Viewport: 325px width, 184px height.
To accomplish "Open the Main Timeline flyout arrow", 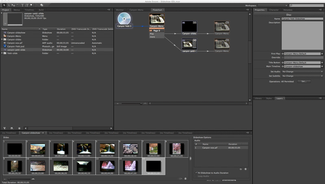I will point(322,66).
